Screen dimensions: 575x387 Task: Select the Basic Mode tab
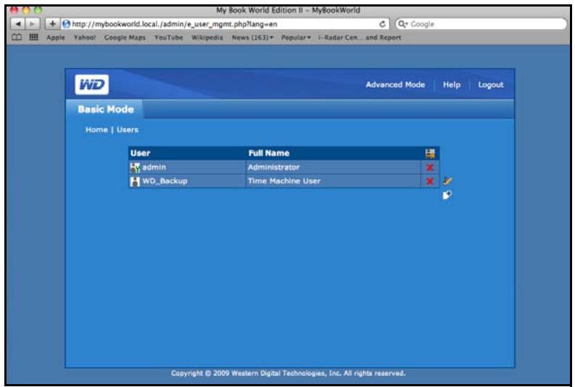coord(105,109)
